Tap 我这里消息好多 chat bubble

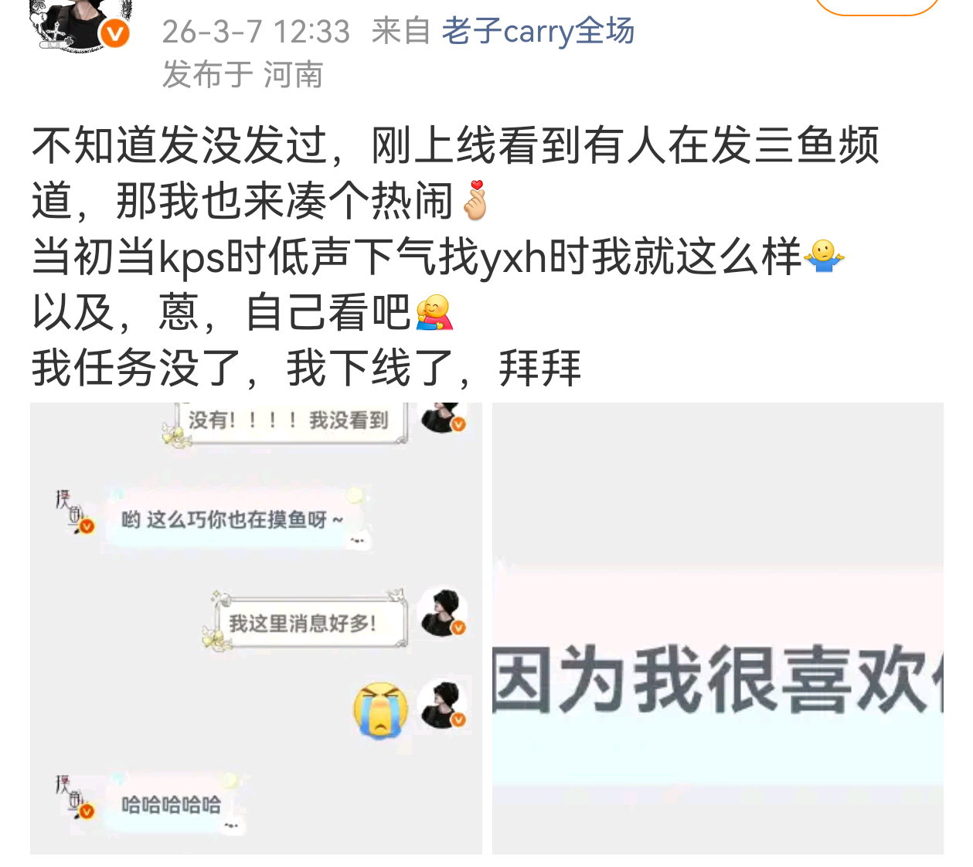click(305, 622)
